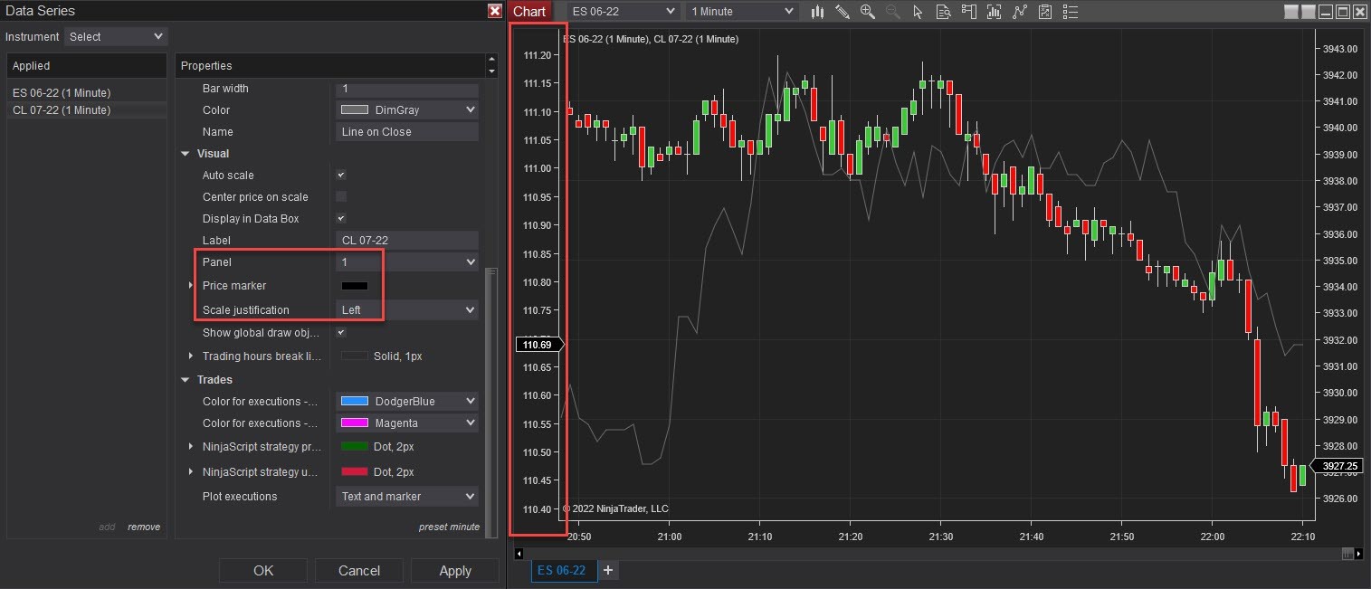This screenshot has width=1371, height=589.
Task: Click the Cancel button
Action: [x=359, y=570]
